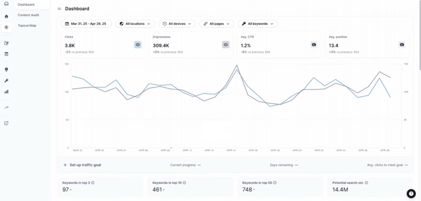The height and width of the screenshot is (201, 421).
Task: Show Avg. position on the chart
Action: coord(402,44)
